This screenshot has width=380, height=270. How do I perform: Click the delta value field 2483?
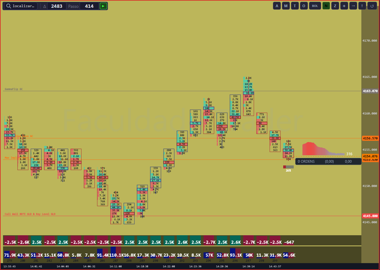coord(57,6)
